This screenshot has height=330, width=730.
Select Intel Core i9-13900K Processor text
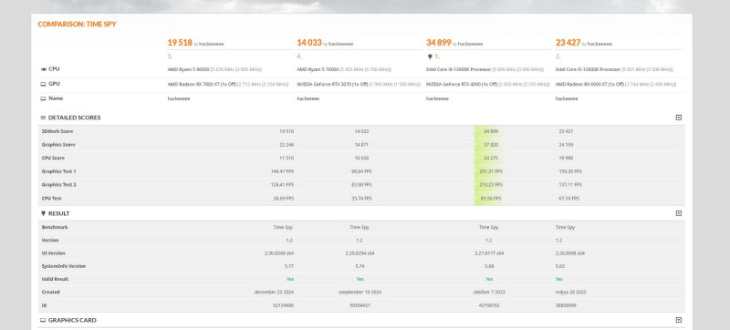pyautogui.click(x=458, y=69)
